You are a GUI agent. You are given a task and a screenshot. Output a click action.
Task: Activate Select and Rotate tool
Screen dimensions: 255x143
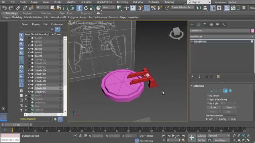click(x=86, y=8)
